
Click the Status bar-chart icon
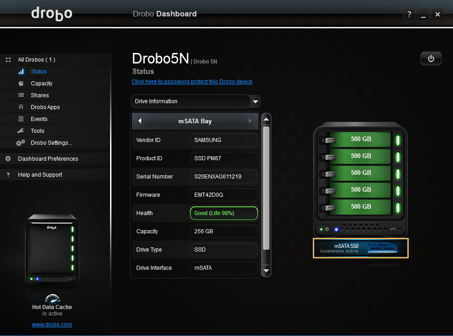coord(21,71)
